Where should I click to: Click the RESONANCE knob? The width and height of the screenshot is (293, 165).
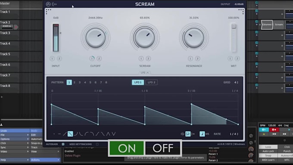(x=194, y=37)
